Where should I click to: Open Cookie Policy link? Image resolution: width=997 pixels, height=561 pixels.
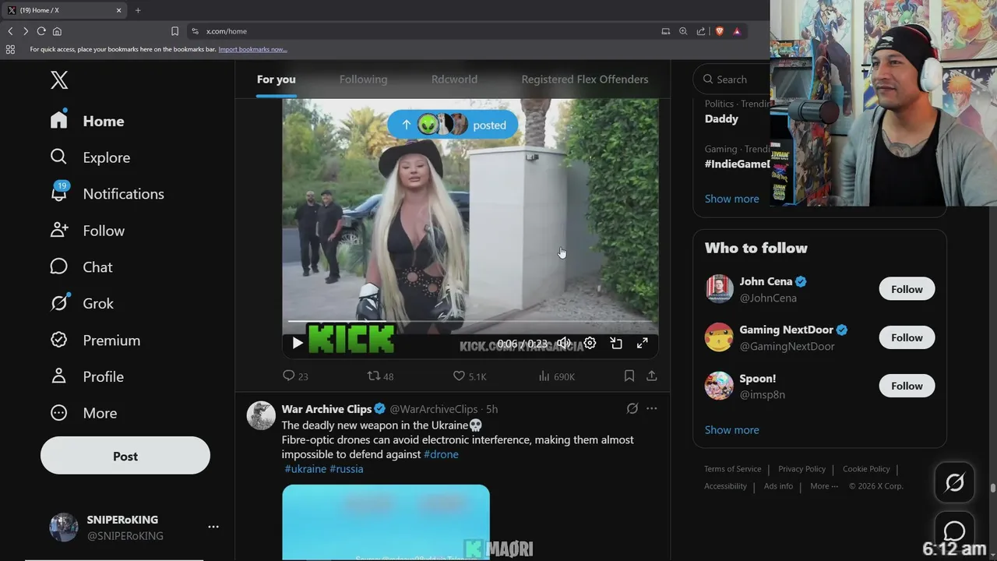[866, 469]
